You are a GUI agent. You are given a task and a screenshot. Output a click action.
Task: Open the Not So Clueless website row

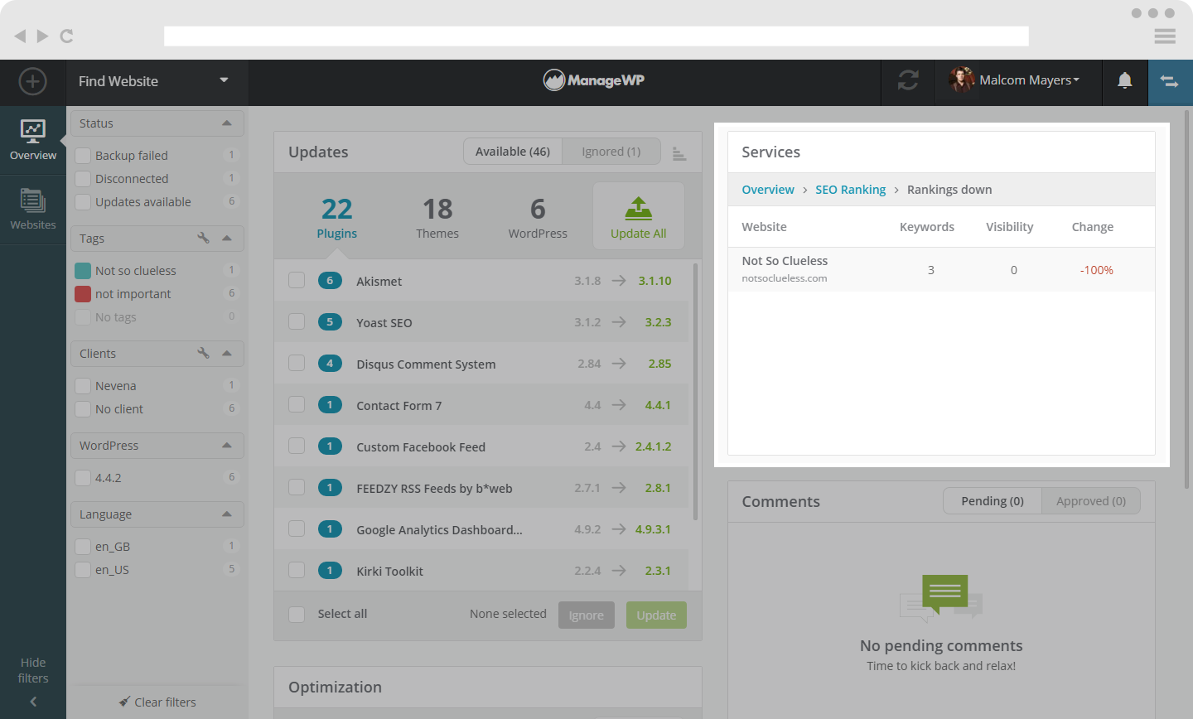coord(941,269)
